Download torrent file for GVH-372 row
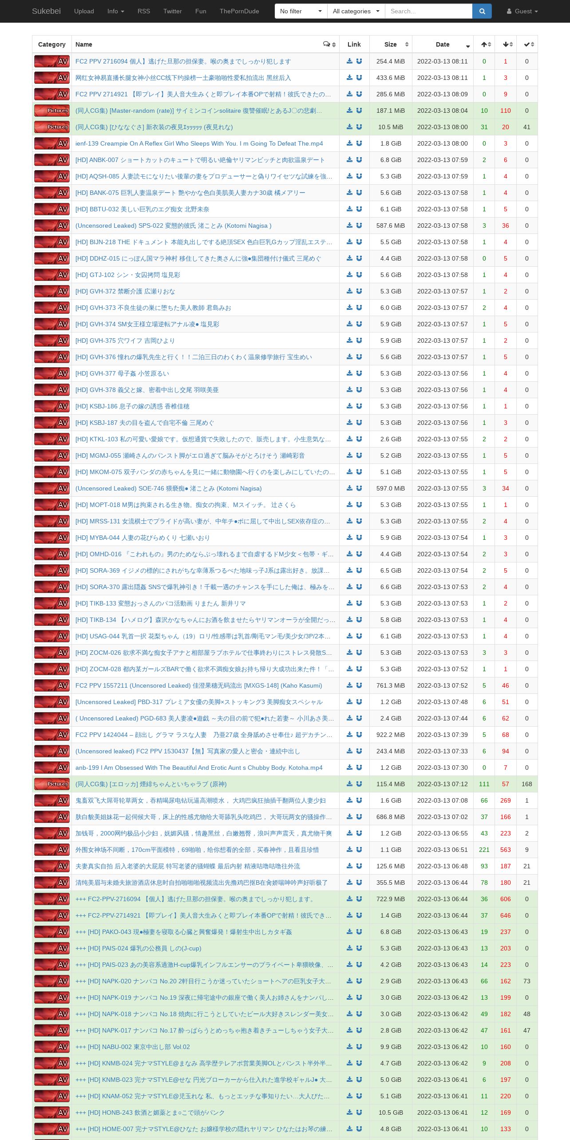 pyautogui.click(x=350, y=291)
